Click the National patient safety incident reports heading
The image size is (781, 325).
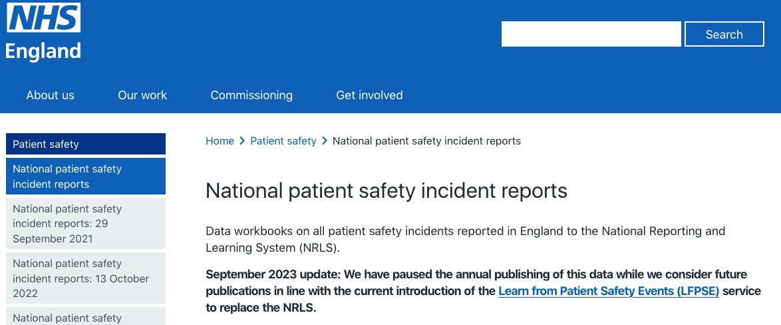(387, 191)
